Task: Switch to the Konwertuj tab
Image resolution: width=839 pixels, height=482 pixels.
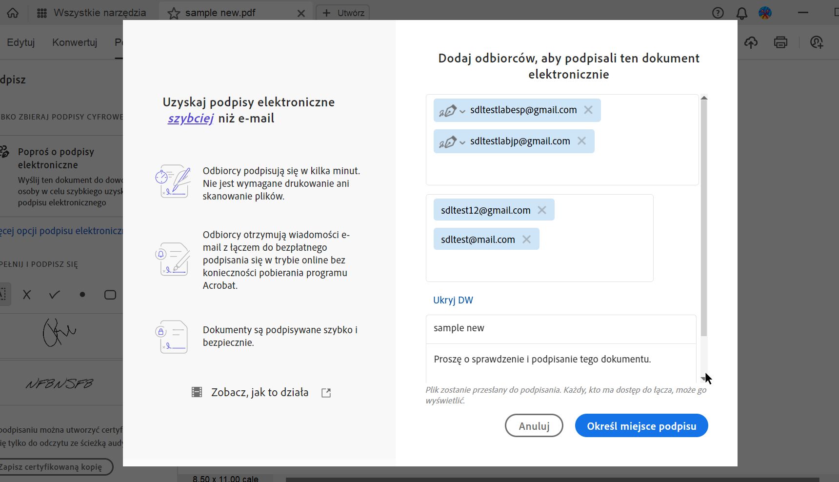Action: tap(74, 42)
